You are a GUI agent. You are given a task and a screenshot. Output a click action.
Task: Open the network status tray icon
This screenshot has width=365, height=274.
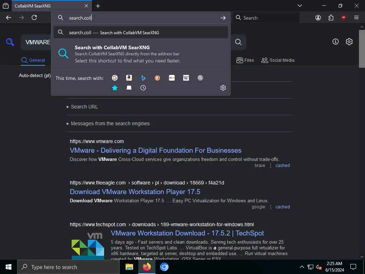310,267
